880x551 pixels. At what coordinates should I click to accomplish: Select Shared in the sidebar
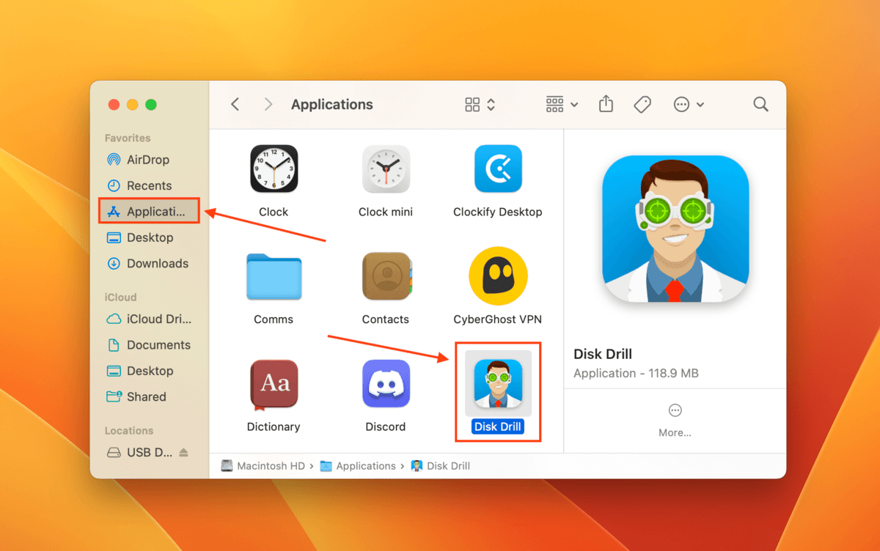click(150, 396)
